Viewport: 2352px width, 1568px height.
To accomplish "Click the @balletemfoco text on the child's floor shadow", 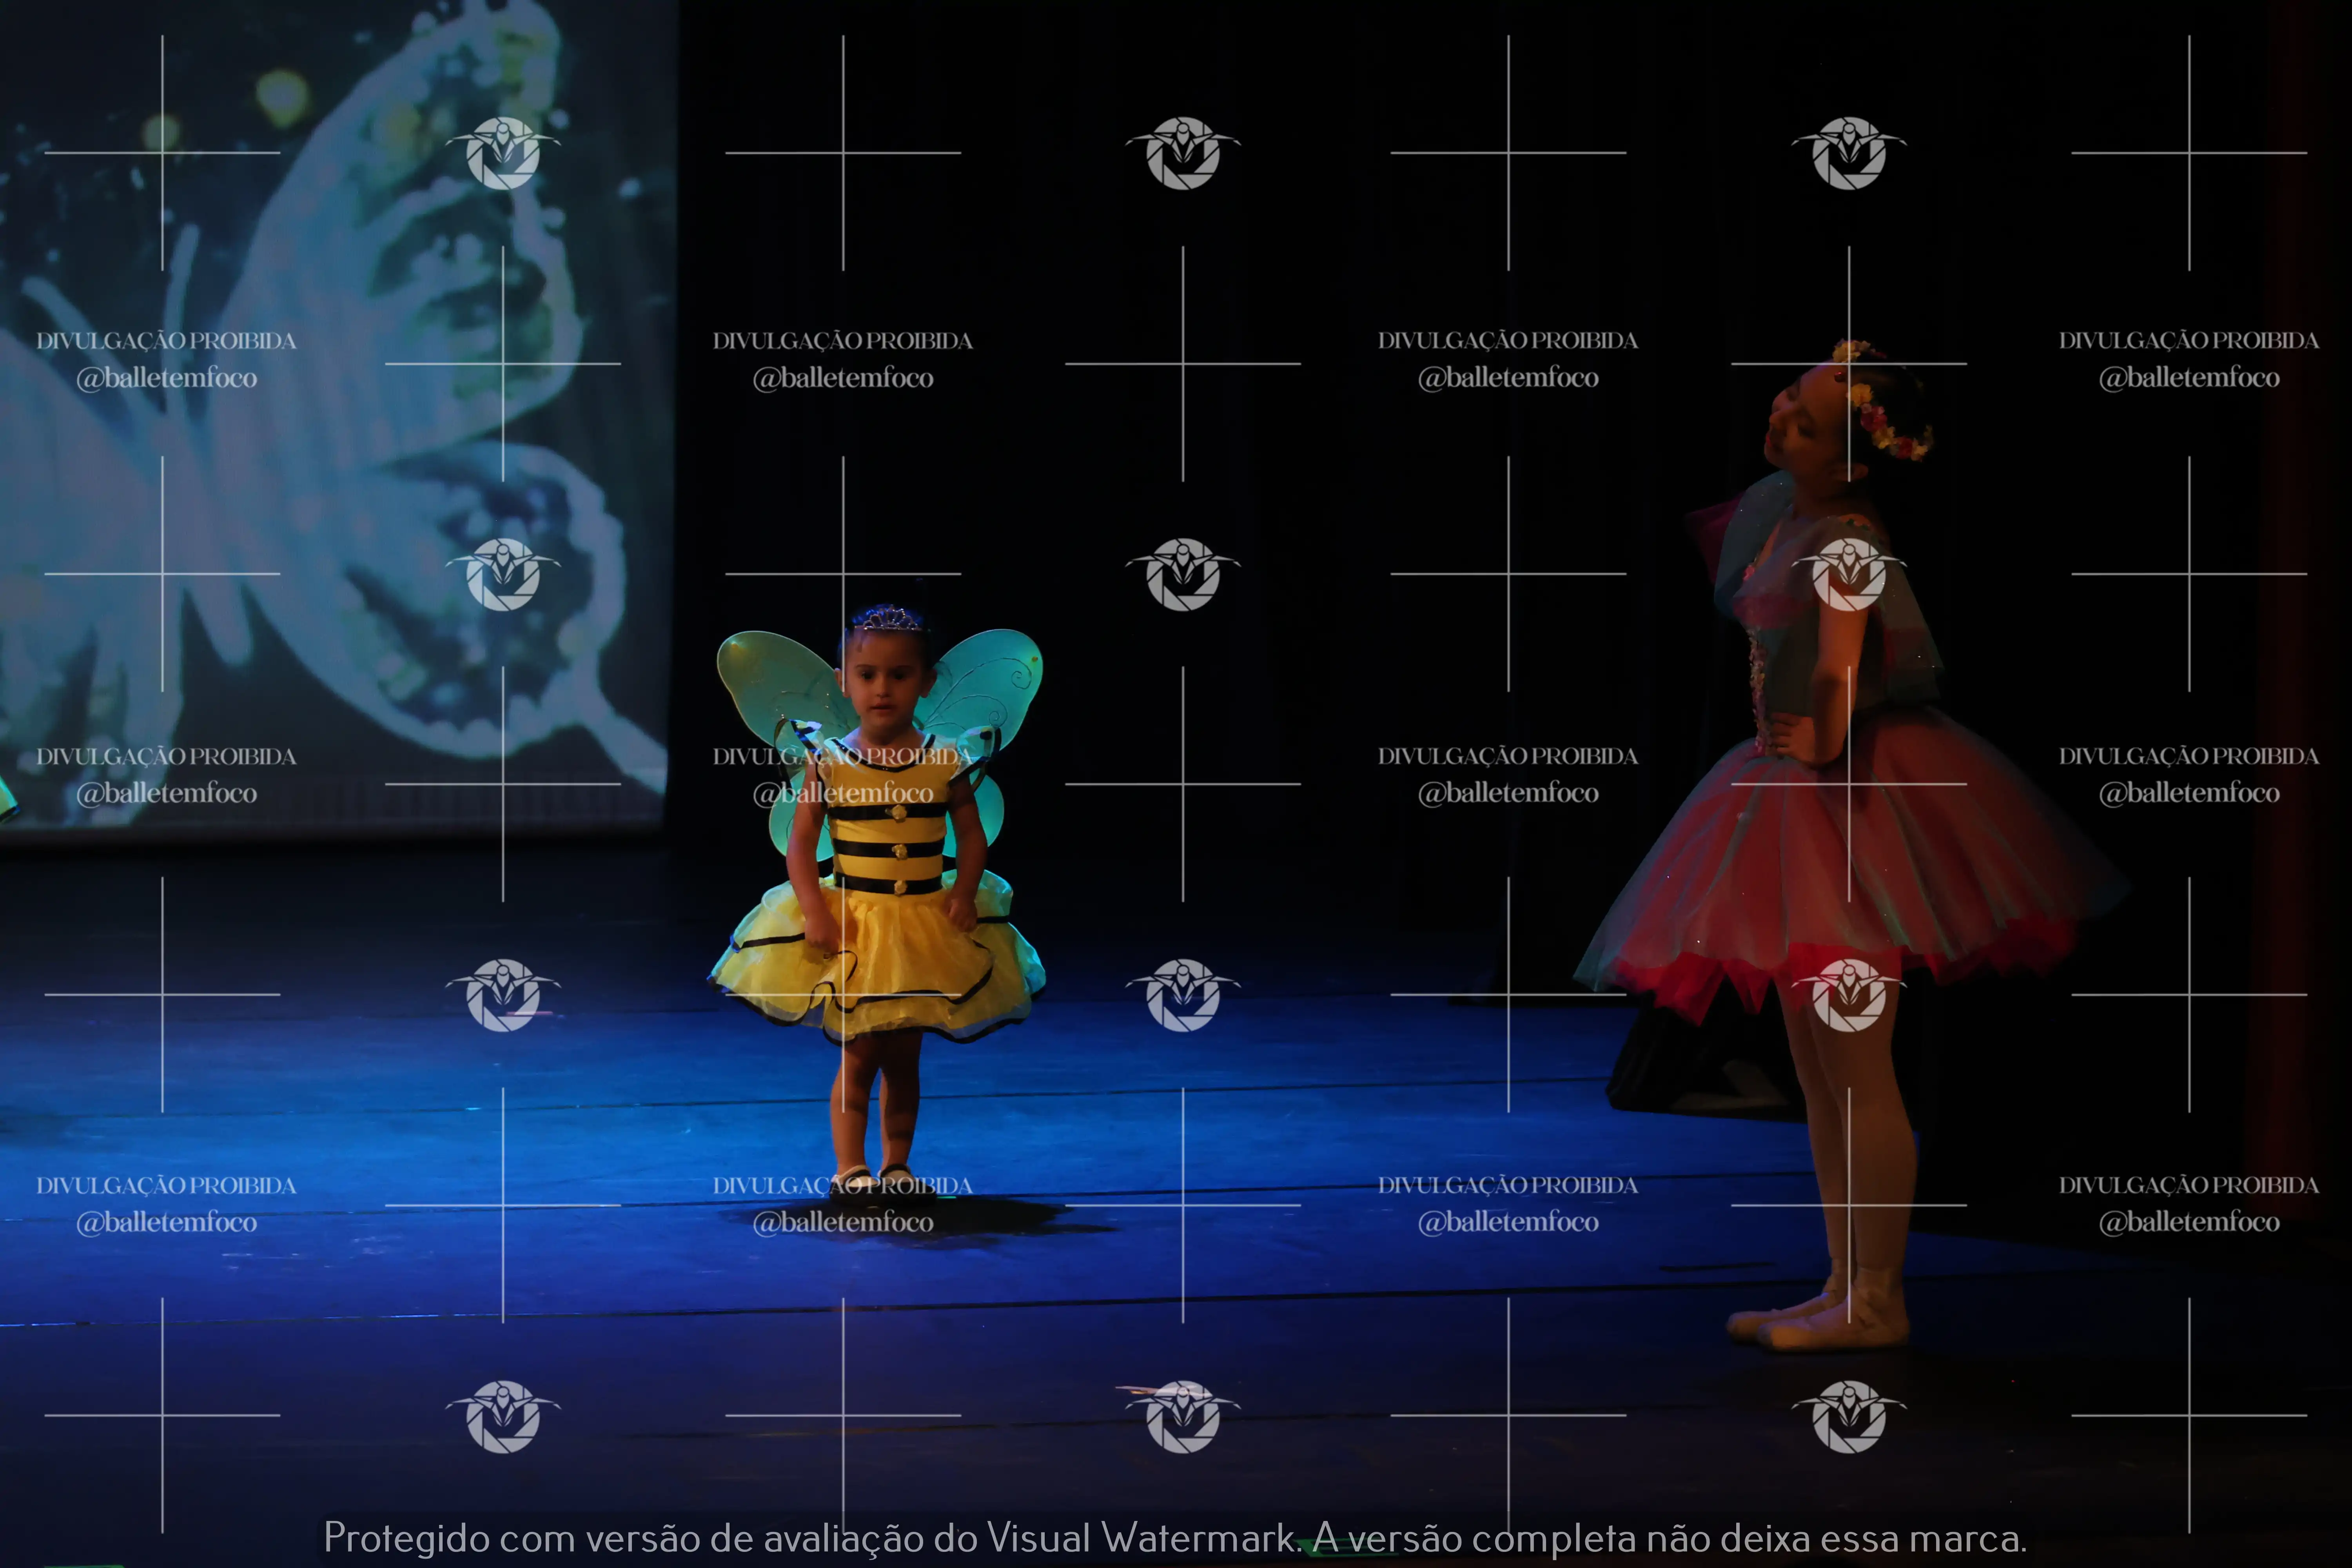I will tap(843, 1222).
